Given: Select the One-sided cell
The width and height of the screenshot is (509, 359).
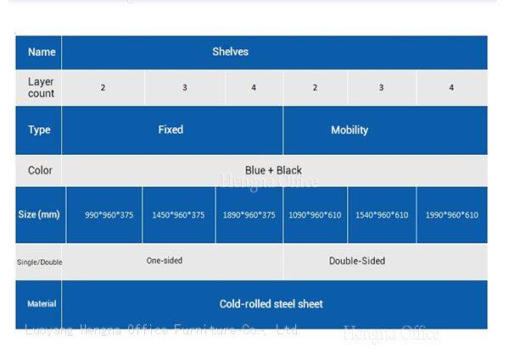Looking at the screenshot, I should [165, 261].
